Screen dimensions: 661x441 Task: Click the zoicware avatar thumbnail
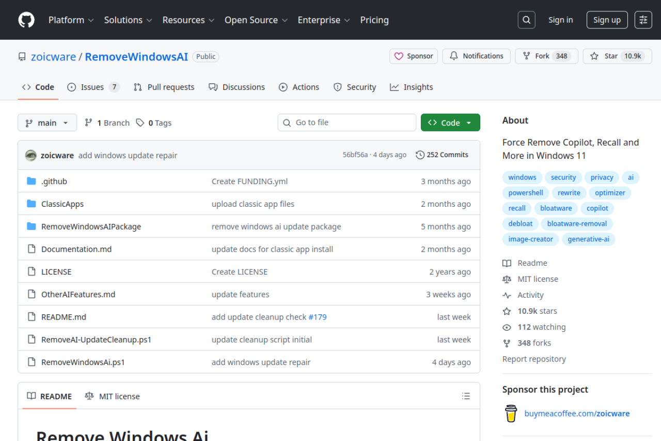pos(31,155)
